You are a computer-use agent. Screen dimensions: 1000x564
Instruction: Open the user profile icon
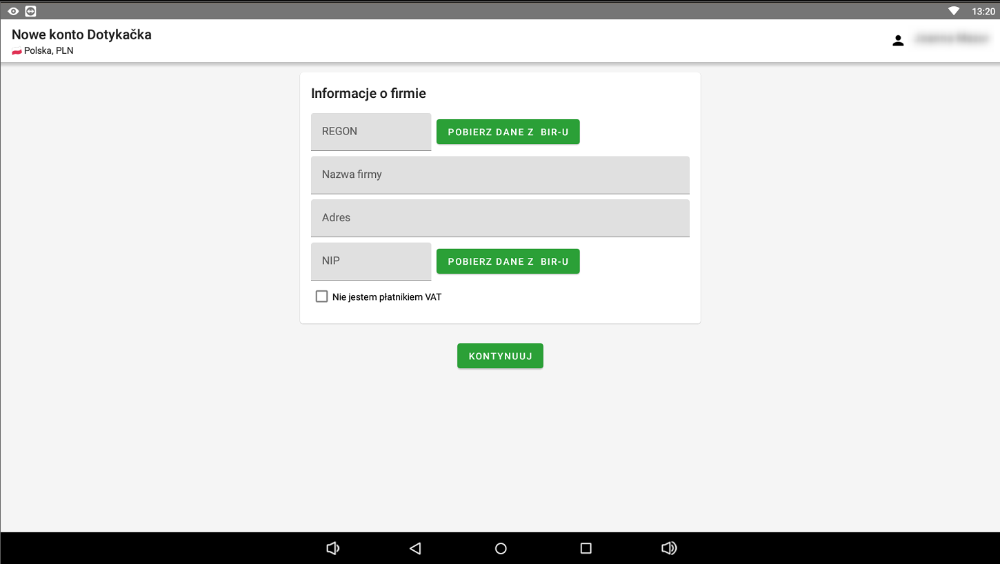click(x=898, y=41)
